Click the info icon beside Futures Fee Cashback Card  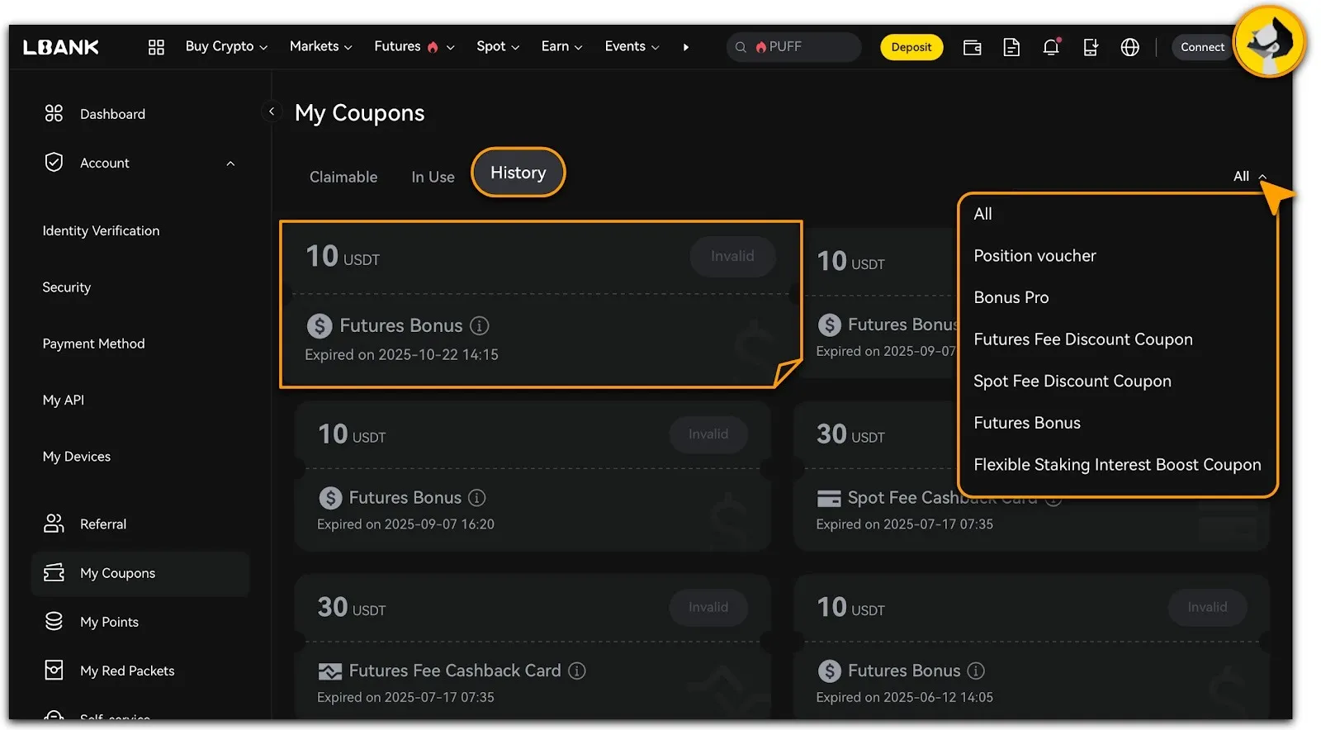[577, 671]
